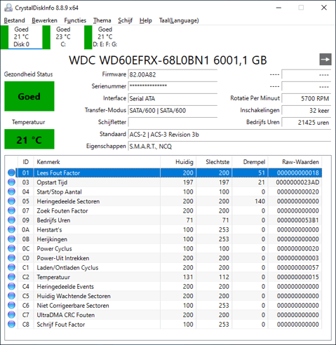Click the masked Serienummer field
This screenshot has height=345, width=336.
[x=173, y=86]
